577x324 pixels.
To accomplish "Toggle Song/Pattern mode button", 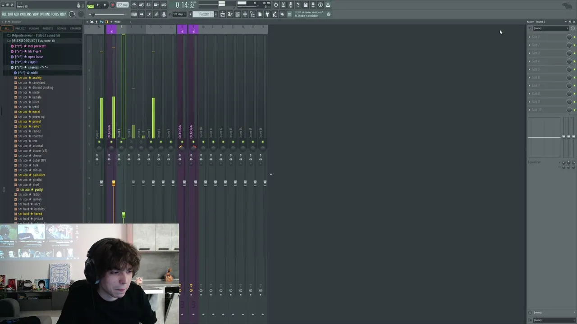I will click(x=90, y=5).
